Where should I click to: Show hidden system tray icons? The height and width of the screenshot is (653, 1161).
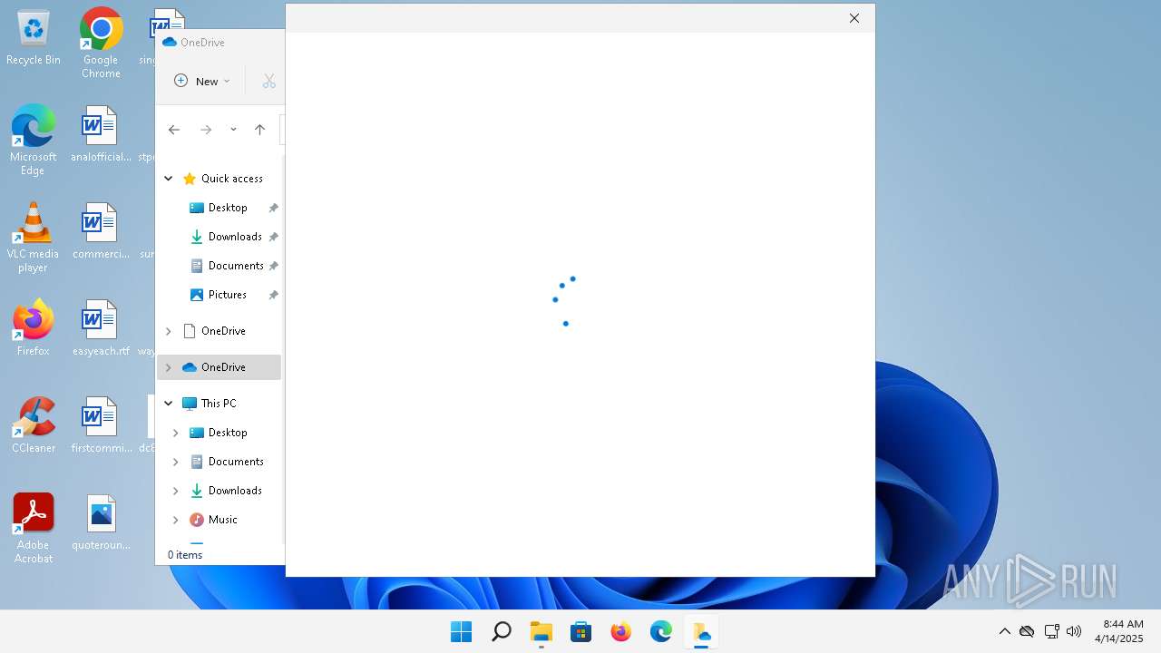click(x=1004, y=631)
